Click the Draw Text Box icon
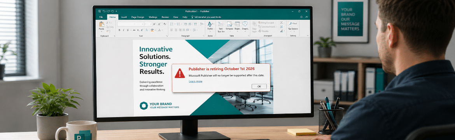 tap(221, 24)
